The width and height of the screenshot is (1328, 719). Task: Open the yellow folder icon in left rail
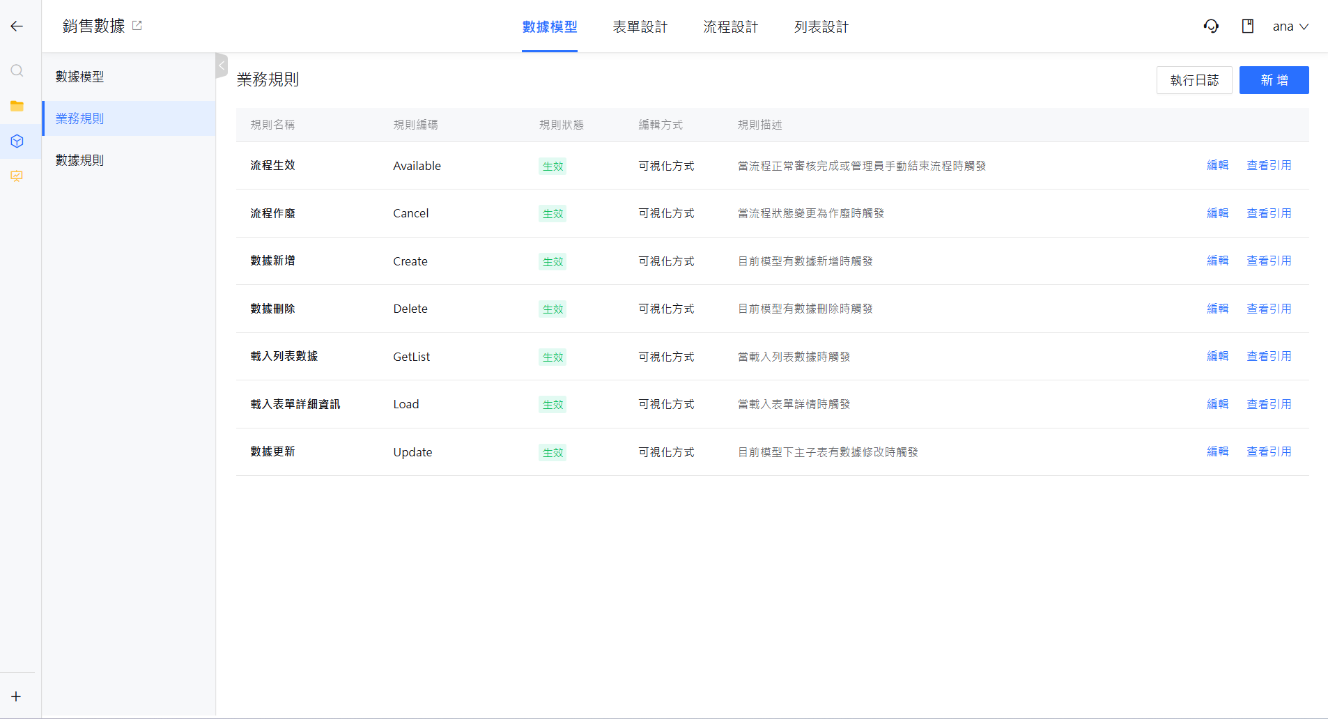17,106
